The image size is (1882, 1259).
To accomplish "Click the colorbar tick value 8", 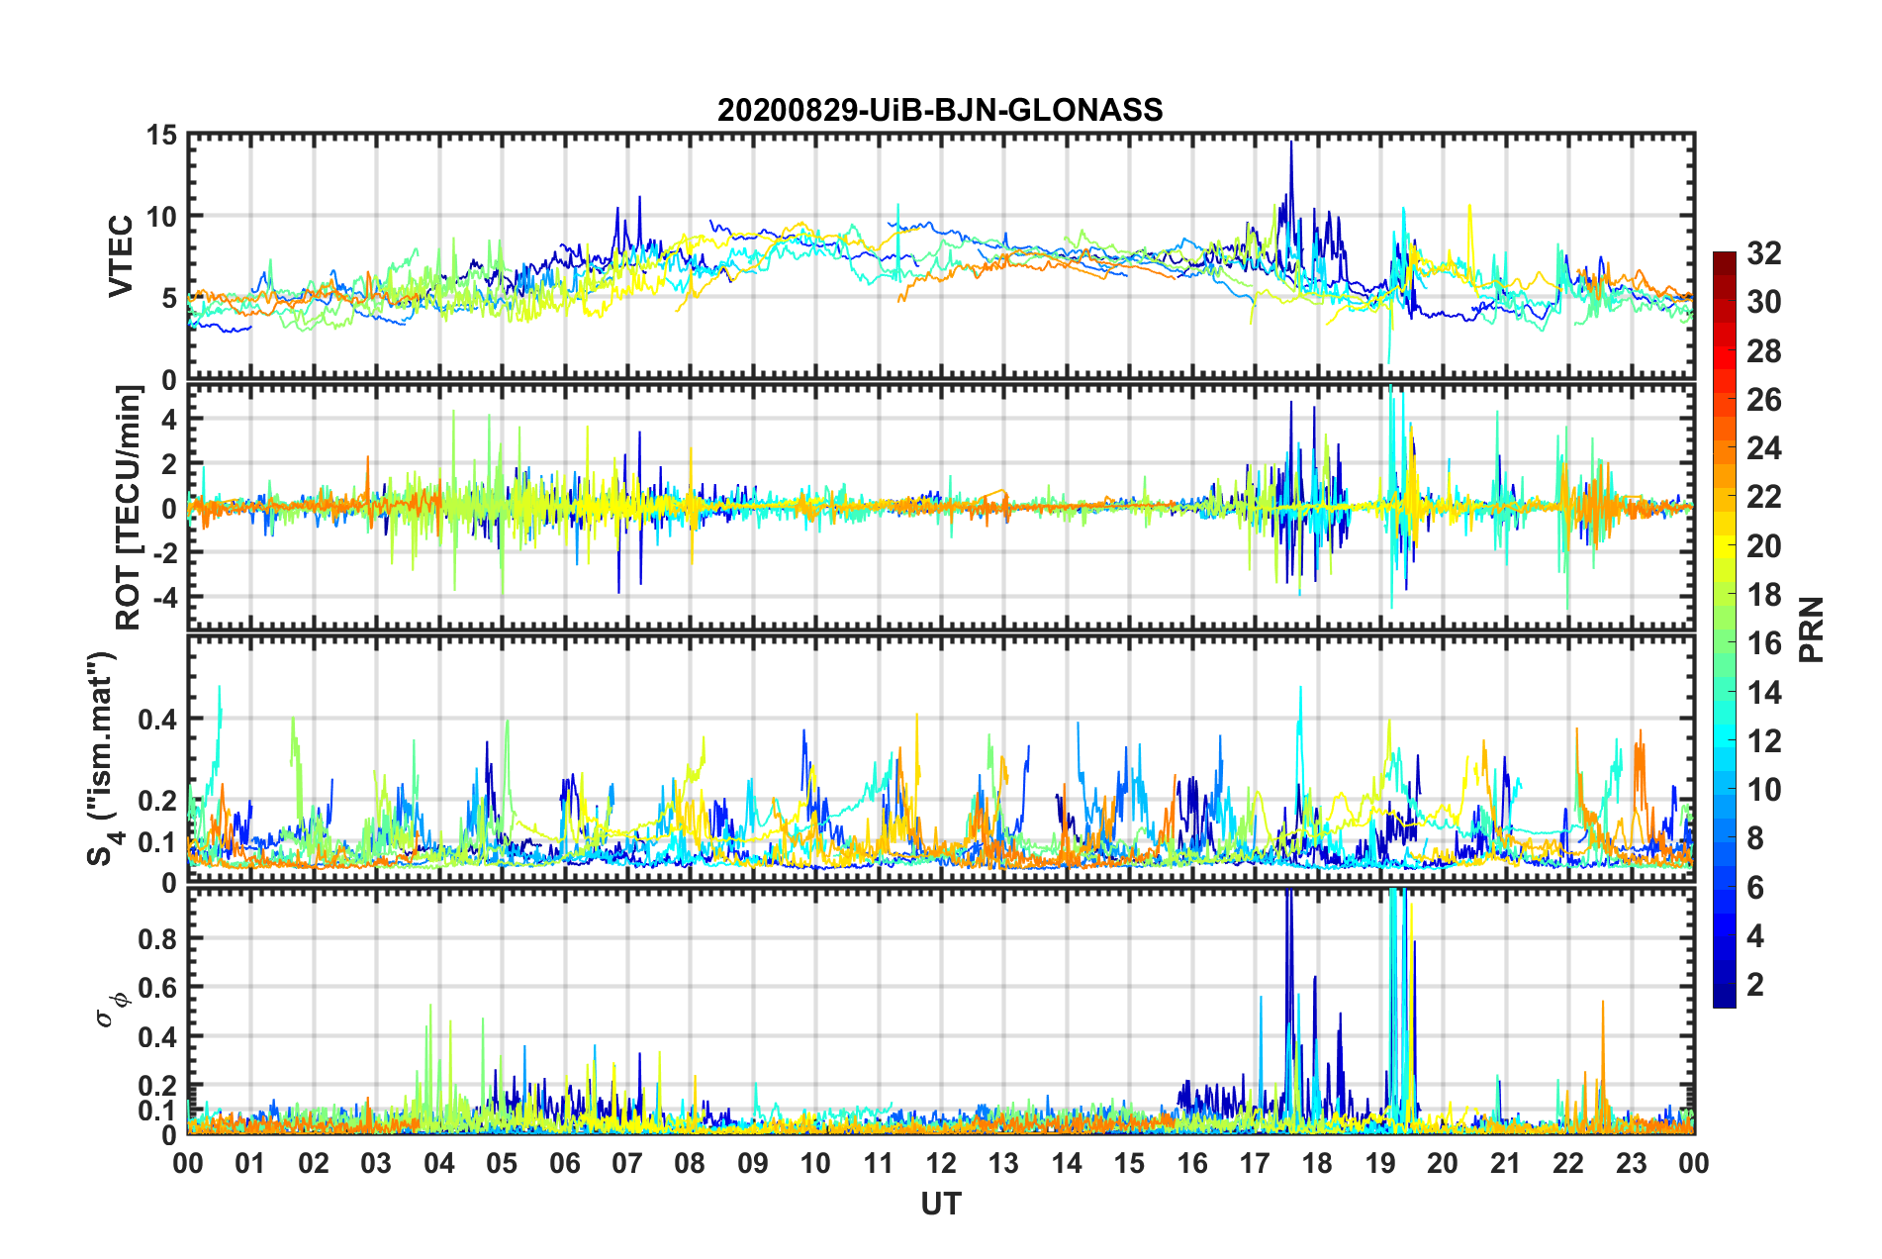I will point(1755,838).
